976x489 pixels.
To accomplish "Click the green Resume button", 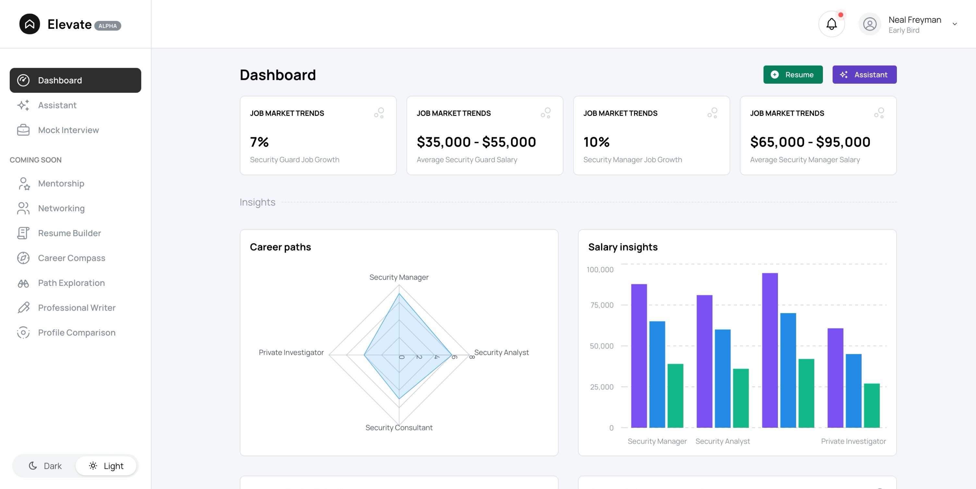I will point(793,75).
